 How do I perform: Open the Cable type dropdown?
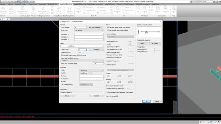[82, 46]
